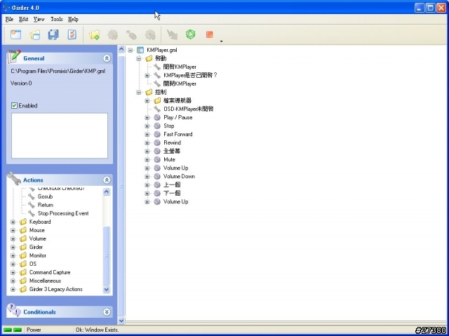Click the Actions list scroll-down arrow
The image size is (449, 336).
106,289
